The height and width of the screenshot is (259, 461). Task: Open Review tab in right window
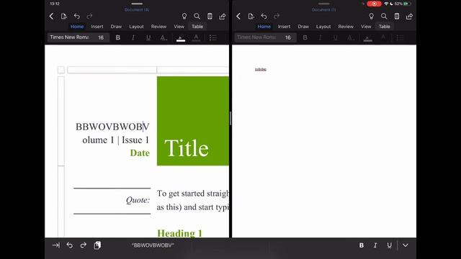click(x=346, y=27)
